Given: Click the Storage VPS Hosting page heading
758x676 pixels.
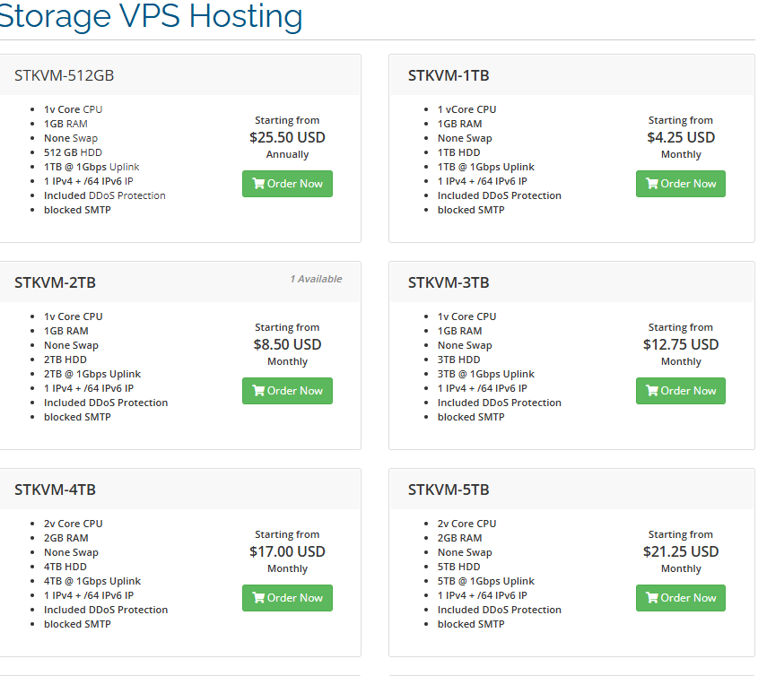Looking at the screenshot, I should [151, 17].
